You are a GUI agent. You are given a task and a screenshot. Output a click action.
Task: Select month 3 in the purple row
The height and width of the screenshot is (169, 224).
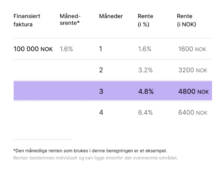(101, 91)
